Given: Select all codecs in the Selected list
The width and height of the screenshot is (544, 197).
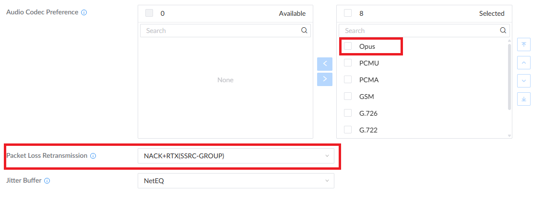Looking at the screenshot, I should 348,13.
